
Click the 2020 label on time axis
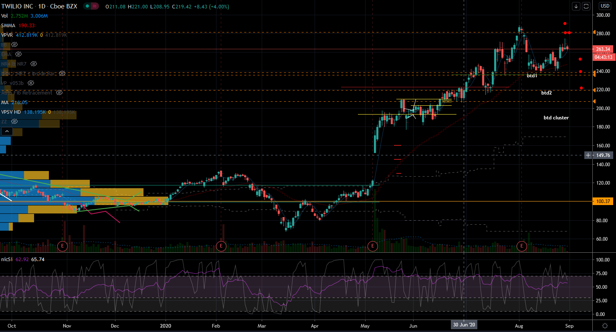[x=166, y=326]
